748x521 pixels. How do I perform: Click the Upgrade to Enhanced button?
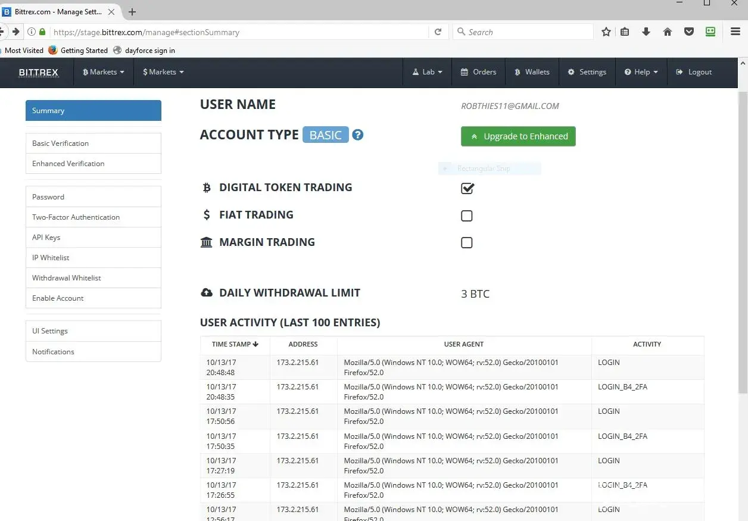pos(518,136)
